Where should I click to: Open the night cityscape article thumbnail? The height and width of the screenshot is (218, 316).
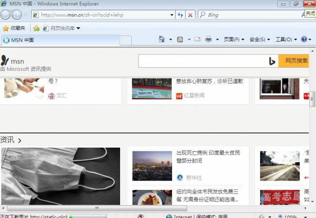(x=152, y=166)
